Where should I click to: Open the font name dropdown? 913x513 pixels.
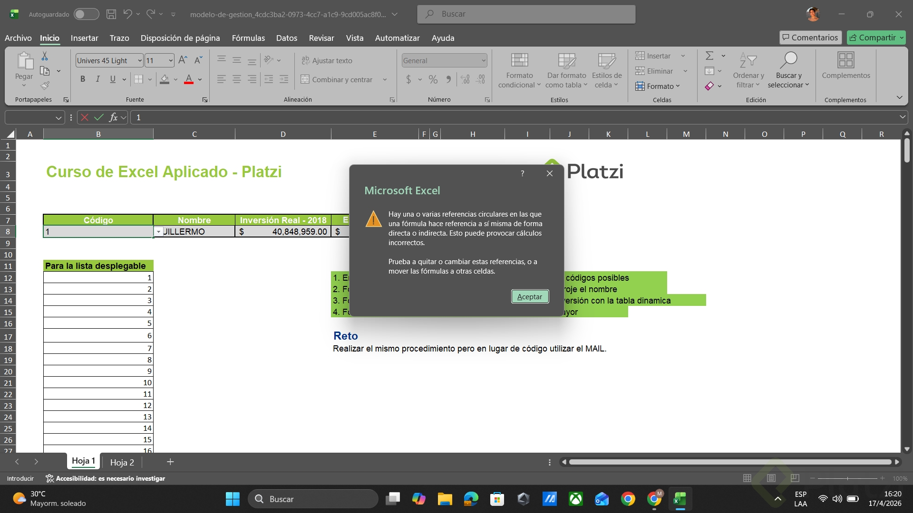[140, 61]
